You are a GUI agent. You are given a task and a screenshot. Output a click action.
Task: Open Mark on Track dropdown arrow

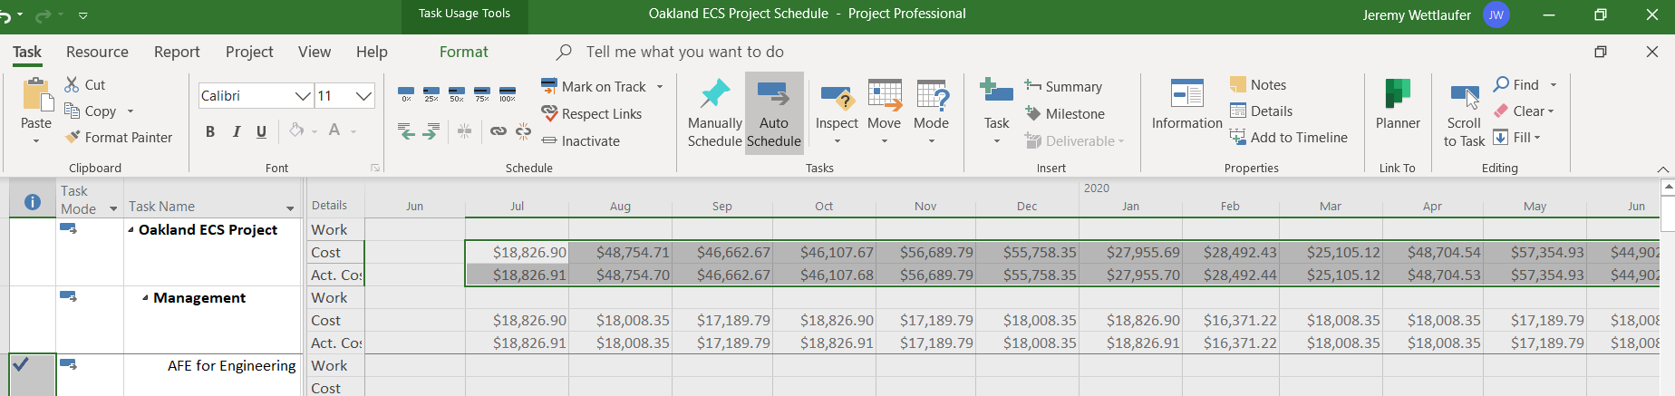660,87
